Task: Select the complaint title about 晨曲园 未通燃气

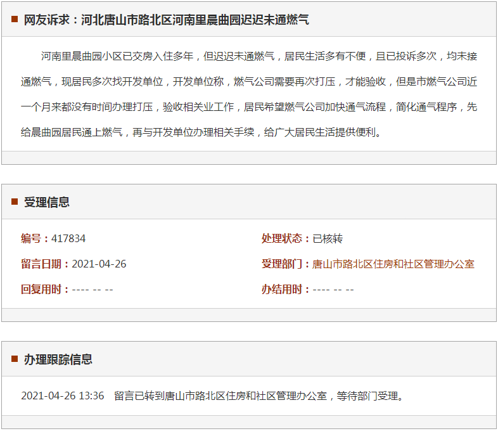Action: 166,20
